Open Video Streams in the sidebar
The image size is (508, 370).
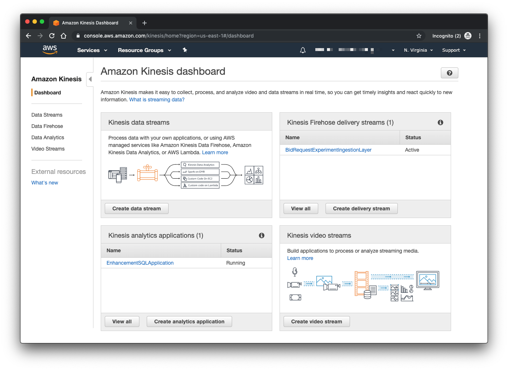point(48,149)
